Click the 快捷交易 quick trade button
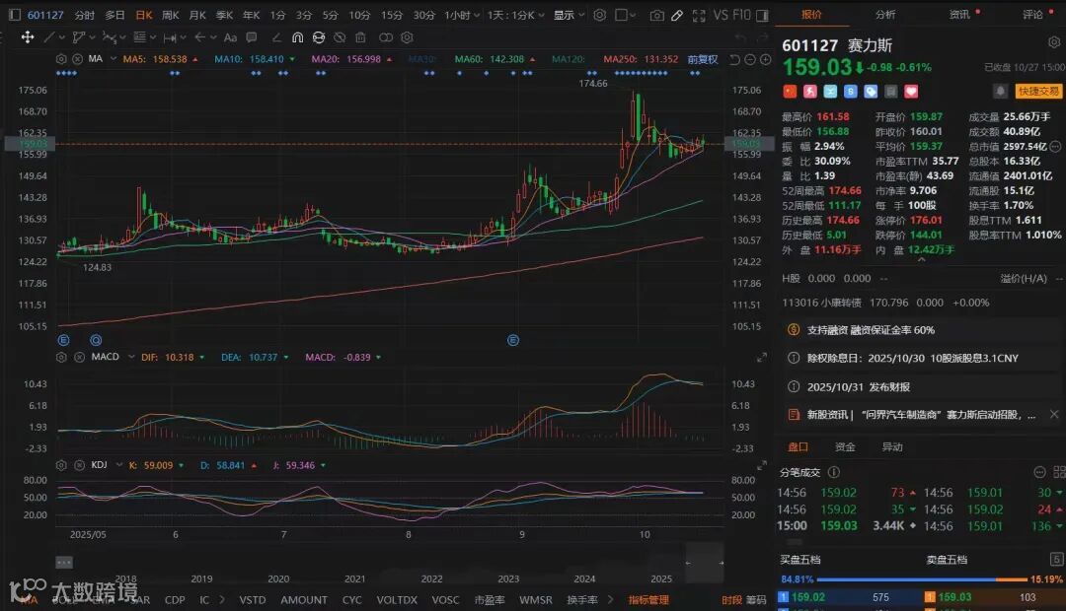1066x611 pixels. (x=1038, y=91)
